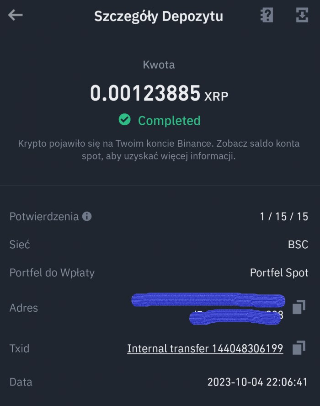Tap the info icon next to Potwierdzenia

[x=88, y=216]
